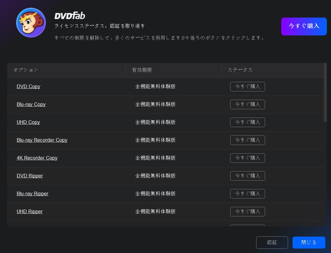Click 全機能無料体験版 in the UHD Copy row
Viewport: 331px width, 253px height.
(155, 122)
